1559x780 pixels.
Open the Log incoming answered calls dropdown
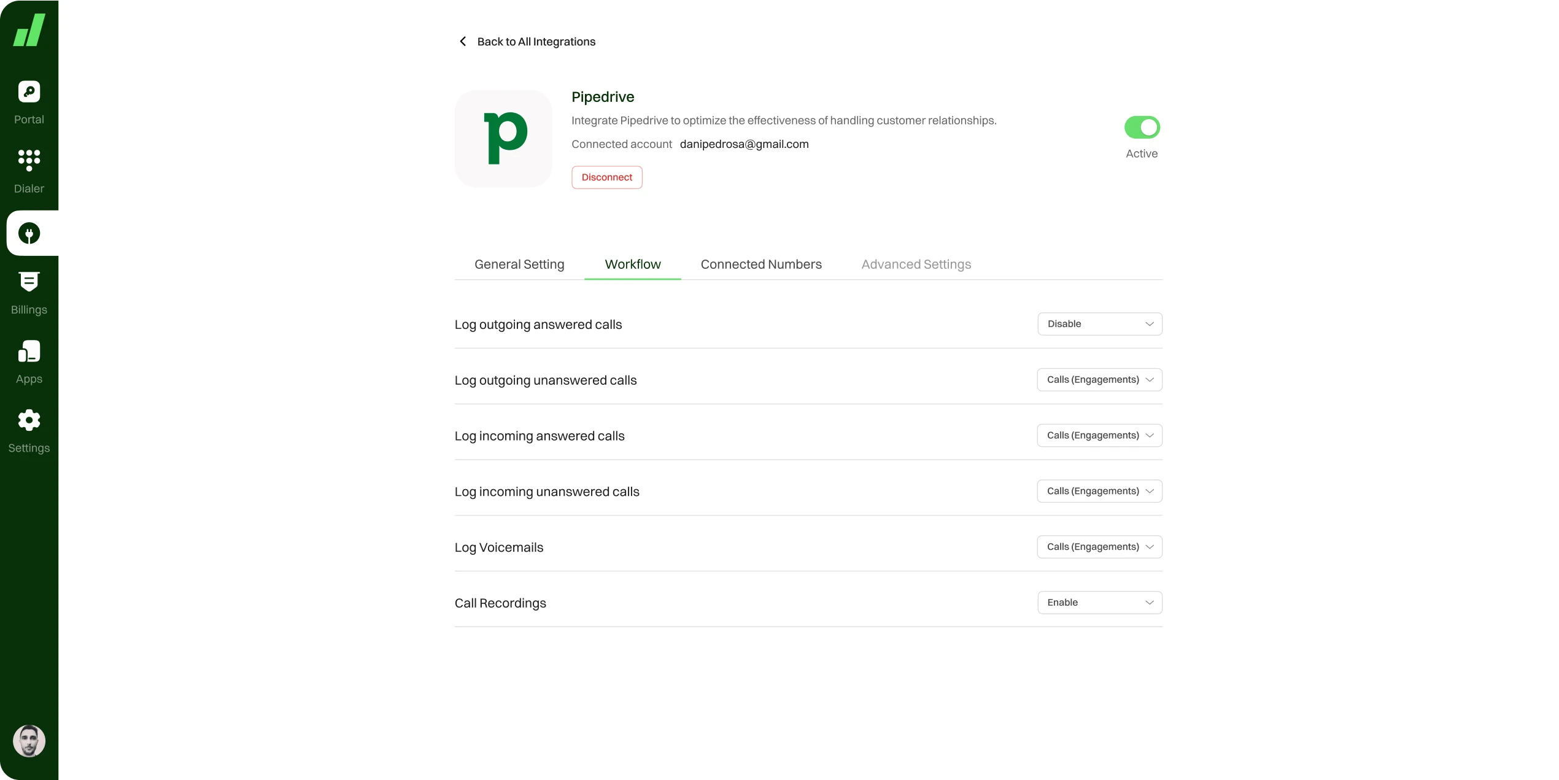[x=1099, y=436]
